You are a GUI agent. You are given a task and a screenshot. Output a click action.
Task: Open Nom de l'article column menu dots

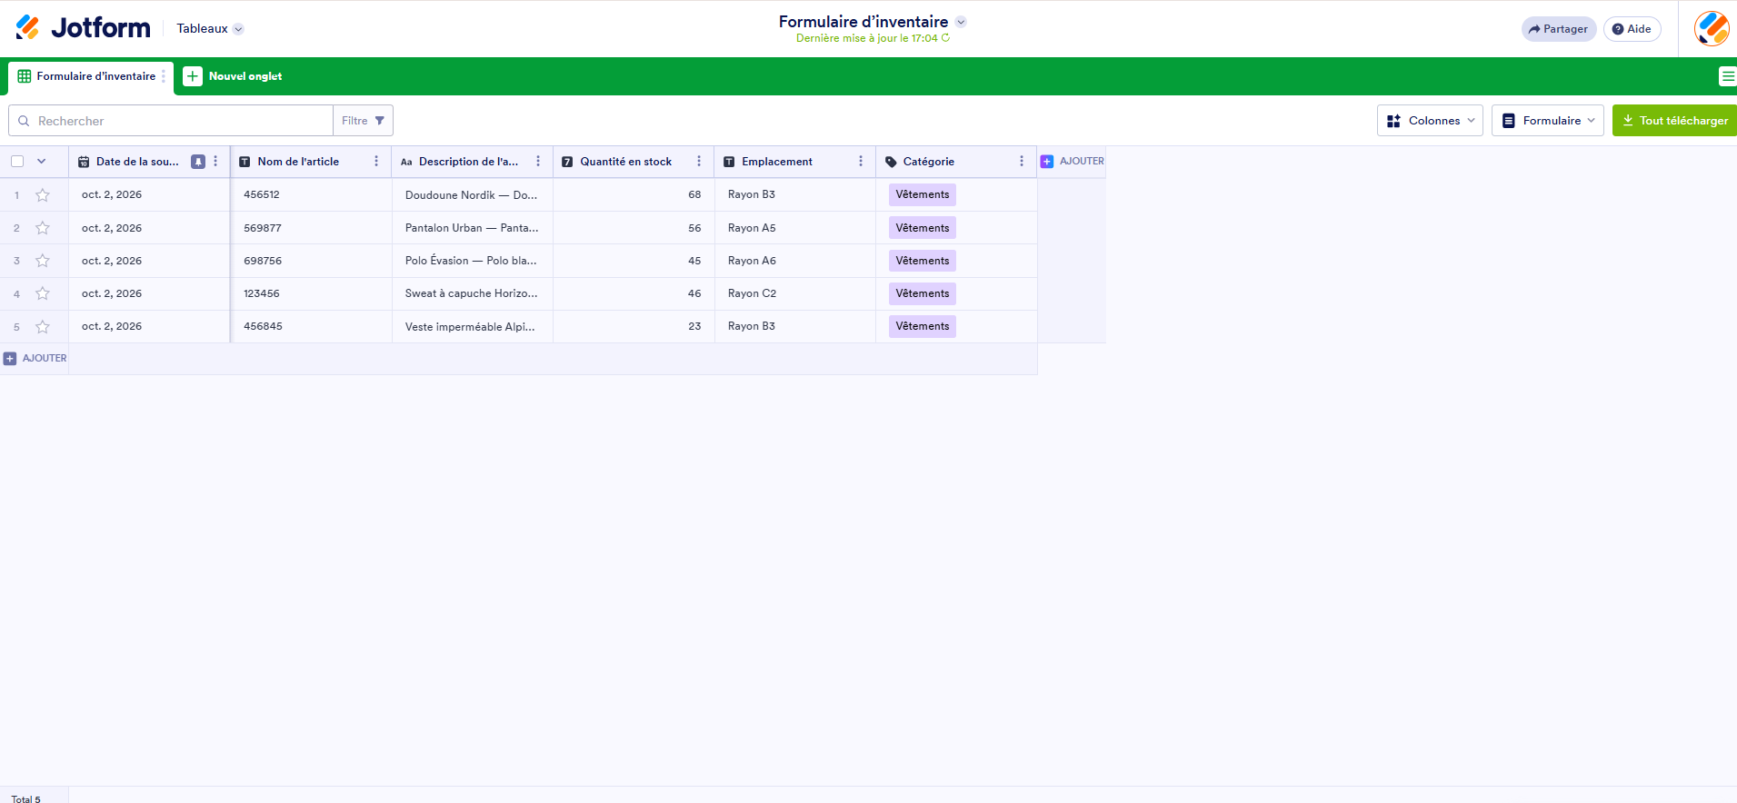tap(376, 162)
